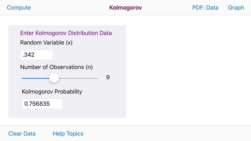Image resolution: width=251 pixels, height=141 pixels.
Task: Click the Random Variable (x) label
Action: (46, 43)
